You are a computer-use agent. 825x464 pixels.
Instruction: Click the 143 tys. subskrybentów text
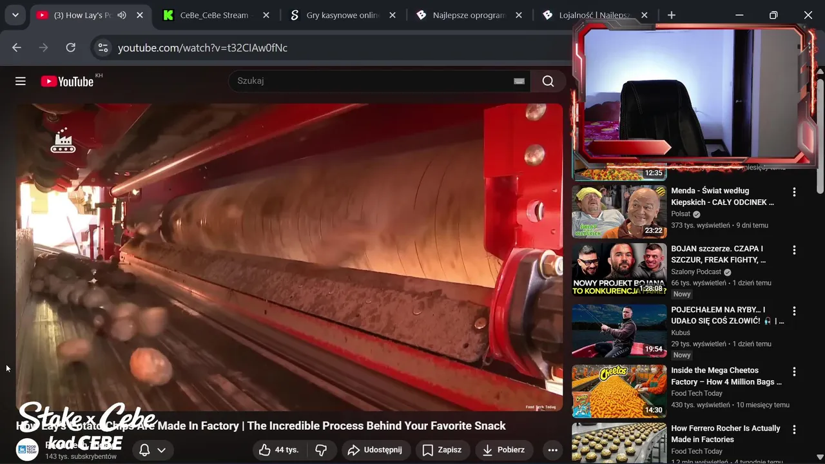(x=81, y=456)
